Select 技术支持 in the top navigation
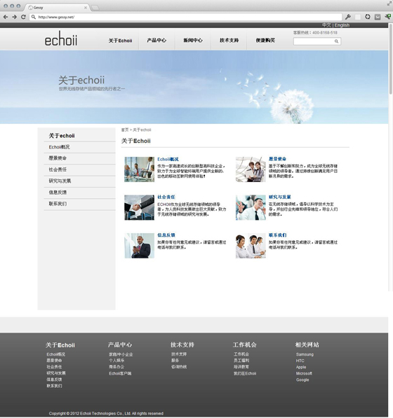The width and height of the screenshot is (393, 418). 229,40
